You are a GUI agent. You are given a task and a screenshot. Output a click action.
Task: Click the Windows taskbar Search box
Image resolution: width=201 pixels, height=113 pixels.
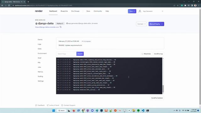point(62,110)
